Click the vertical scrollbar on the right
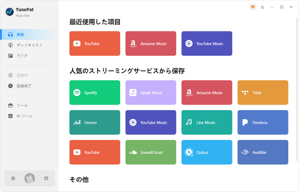 [297, 89]
